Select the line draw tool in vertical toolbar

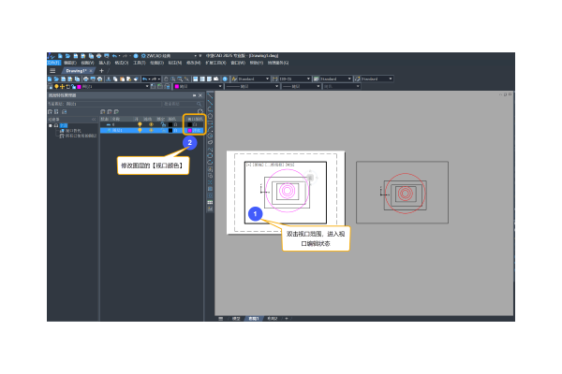(211, 95)
